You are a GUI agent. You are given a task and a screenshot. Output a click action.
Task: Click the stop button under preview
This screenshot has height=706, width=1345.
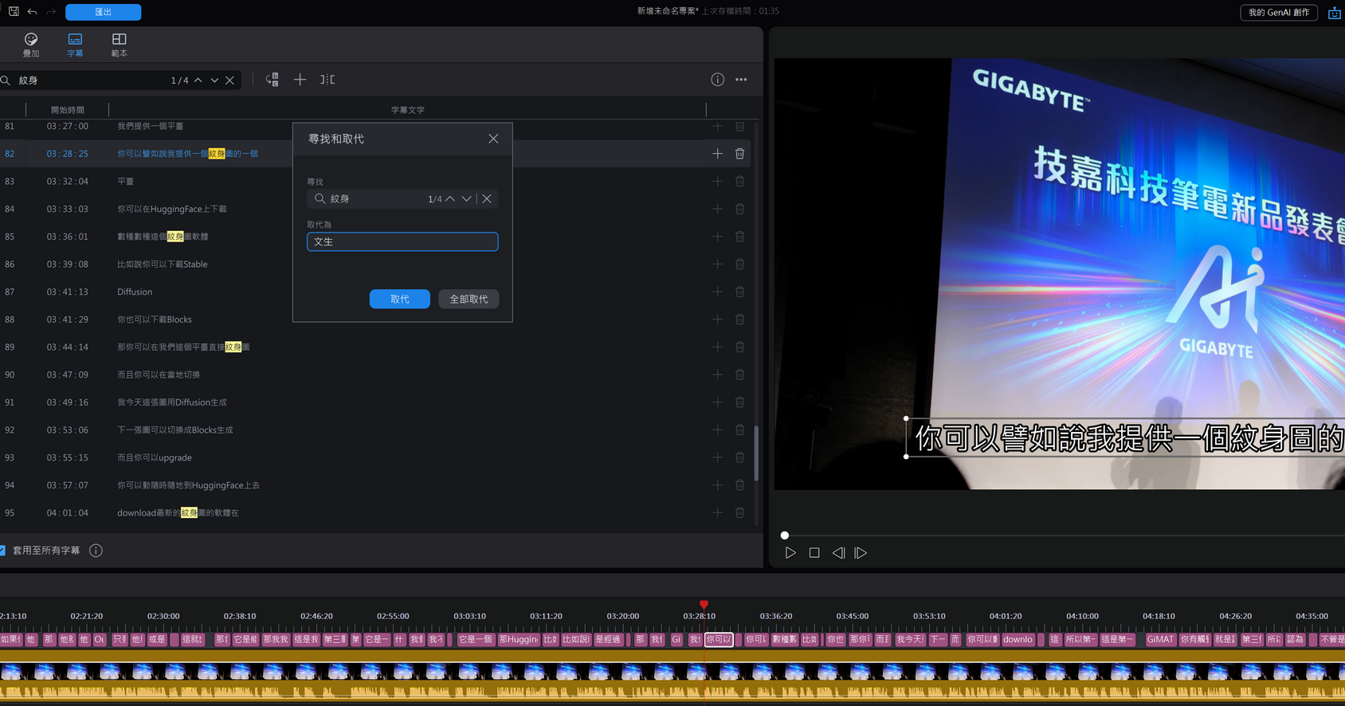pos(814,553)
